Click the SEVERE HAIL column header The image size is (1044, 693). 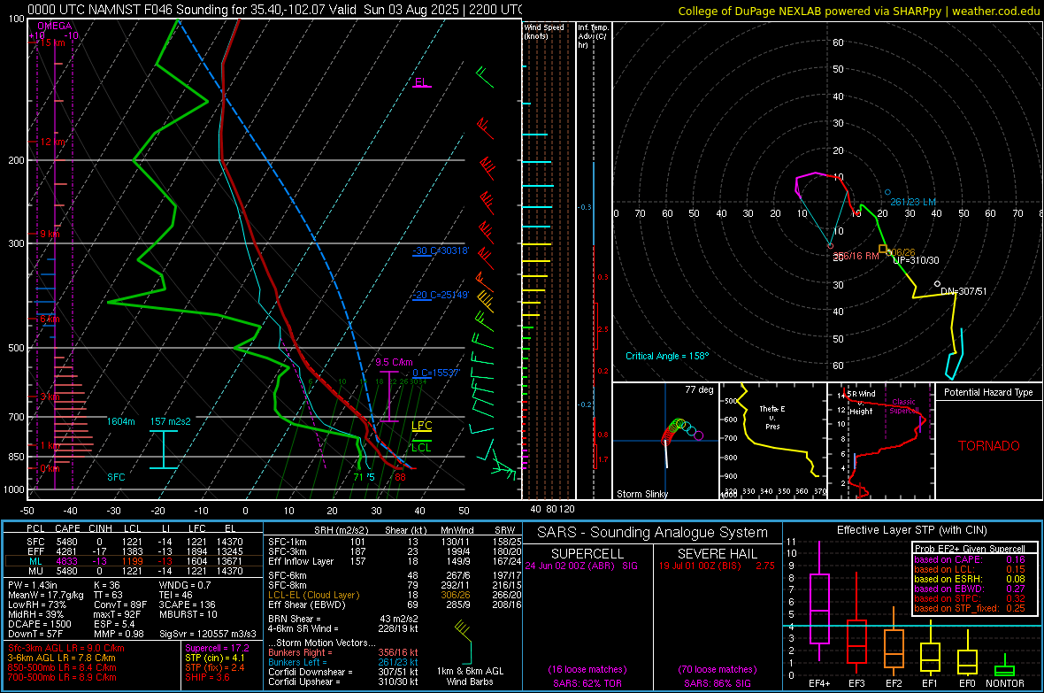pyautogui.click(x=717, y=554)
